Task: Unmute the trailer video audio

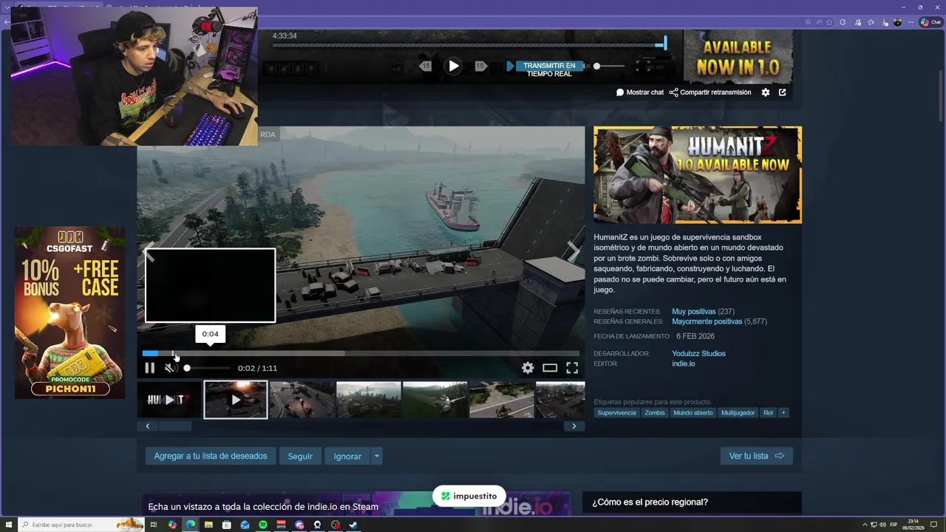Action: click(x=171, y=368)
